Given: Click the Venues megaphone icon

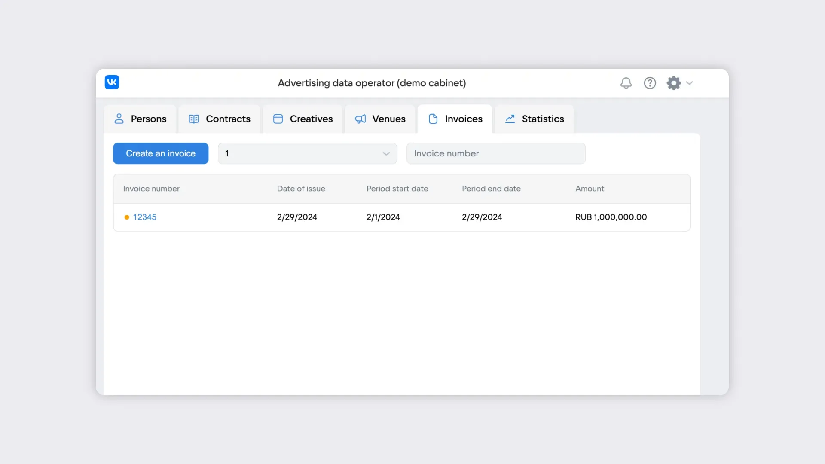Looking at the screenshot, I should point(360,119).
